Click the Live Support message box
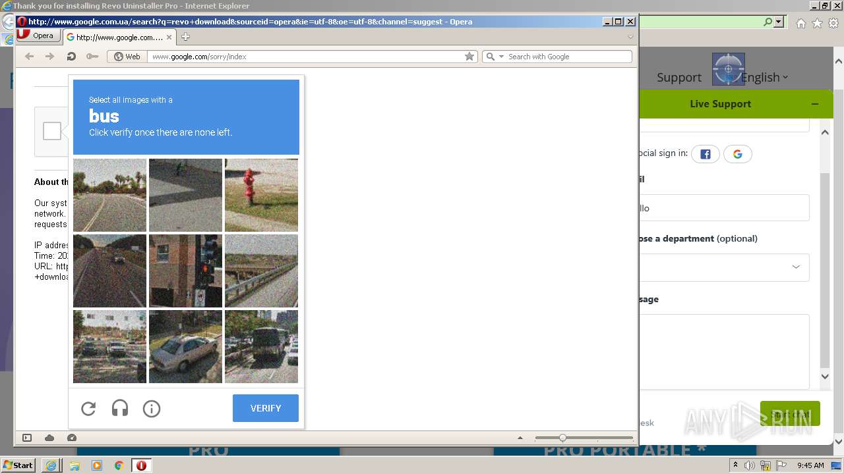The width and height of the screenshot is (844, 474). click(724, 352)
